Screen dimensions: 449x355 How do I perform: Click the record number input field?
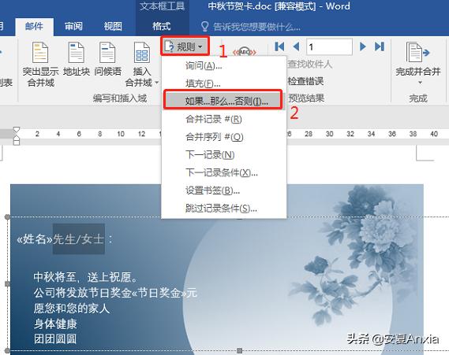point(329,46)
